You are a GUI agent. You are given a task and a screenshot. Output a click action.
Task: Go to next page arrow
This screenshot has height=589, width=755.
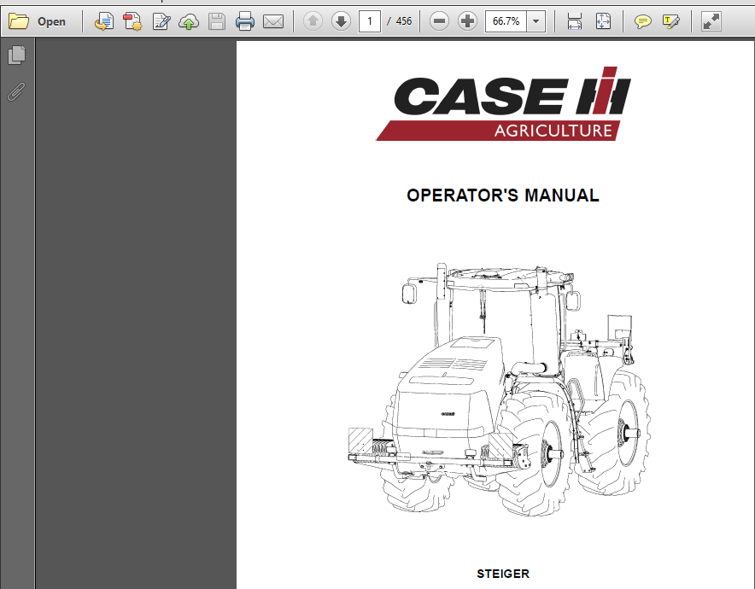(341, 20)
